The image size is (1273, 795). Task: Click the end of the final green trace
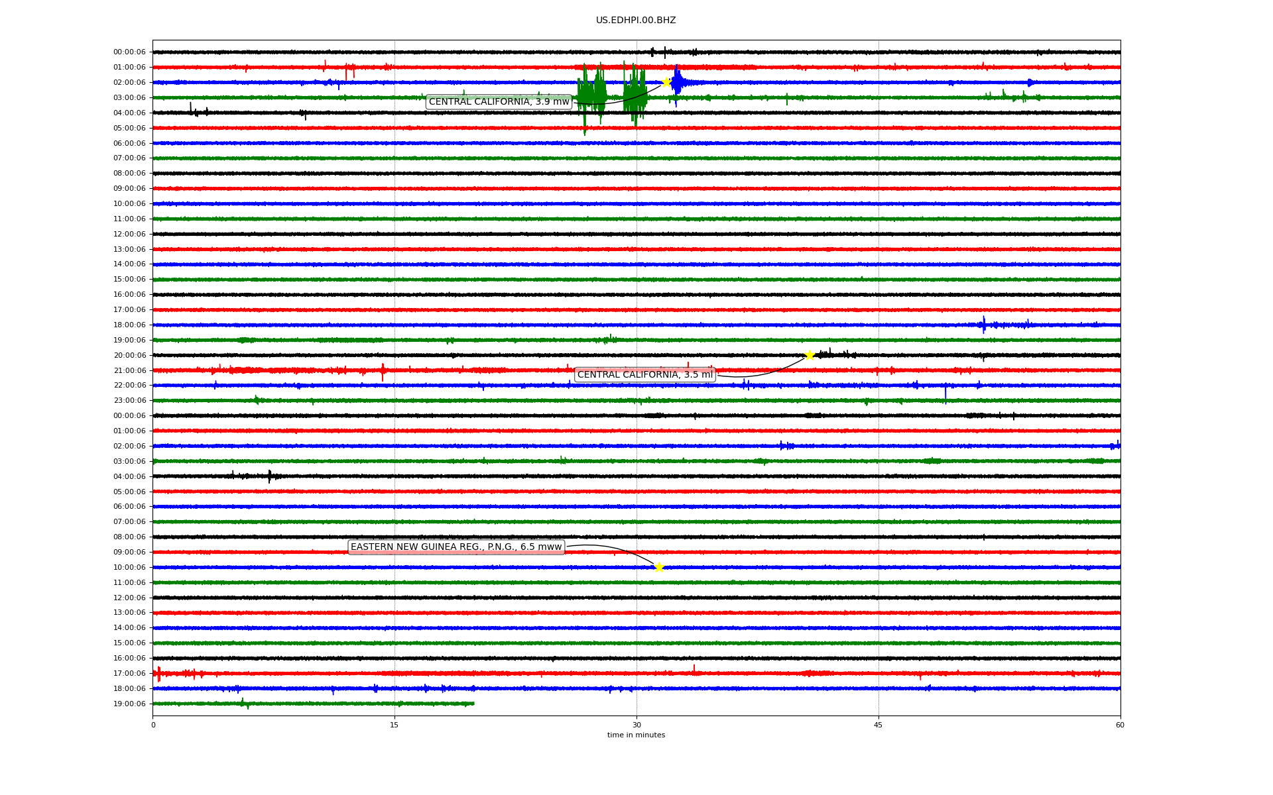pos(473,704)
